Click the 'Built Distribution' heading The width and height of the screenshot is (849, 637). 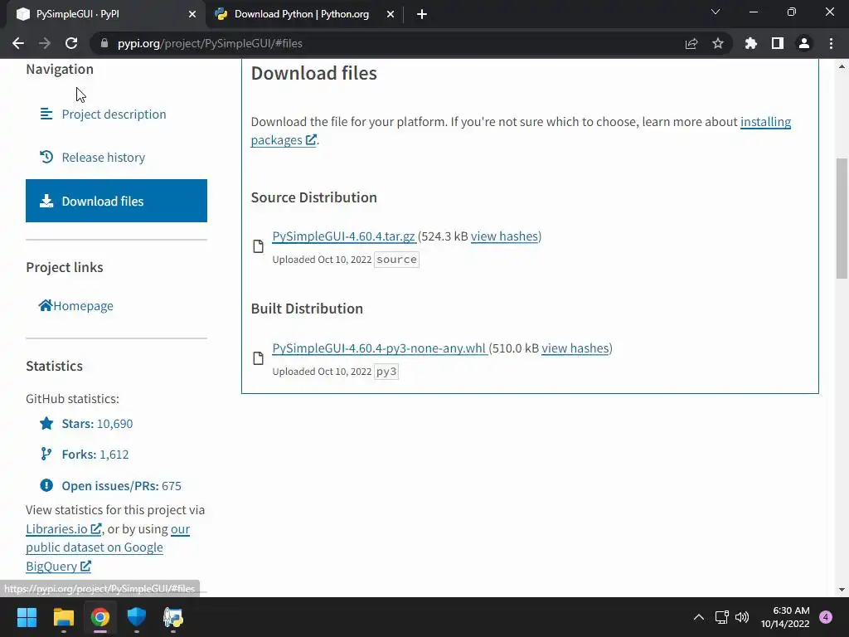click(307, 309)
